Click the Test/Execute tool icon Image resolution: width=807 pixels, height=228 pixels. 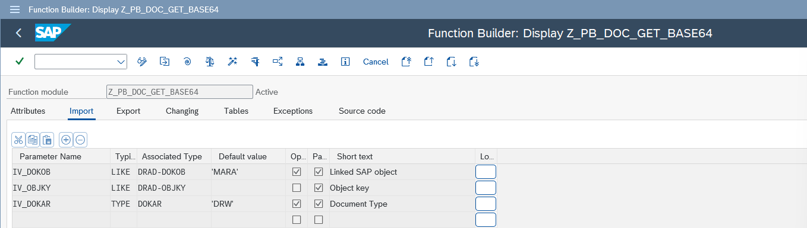pyautogui.click(x=255, y=62)
